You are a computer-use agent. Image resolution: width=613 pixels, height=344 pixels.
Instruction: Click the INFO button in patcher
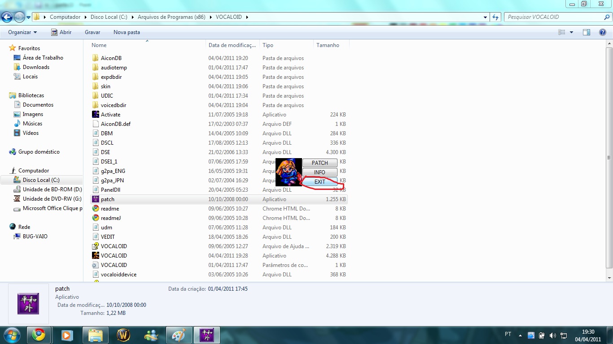(320, 172)
